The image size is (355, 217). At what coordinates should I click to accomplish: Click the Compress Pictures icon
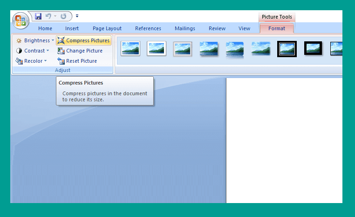[61, 40]
